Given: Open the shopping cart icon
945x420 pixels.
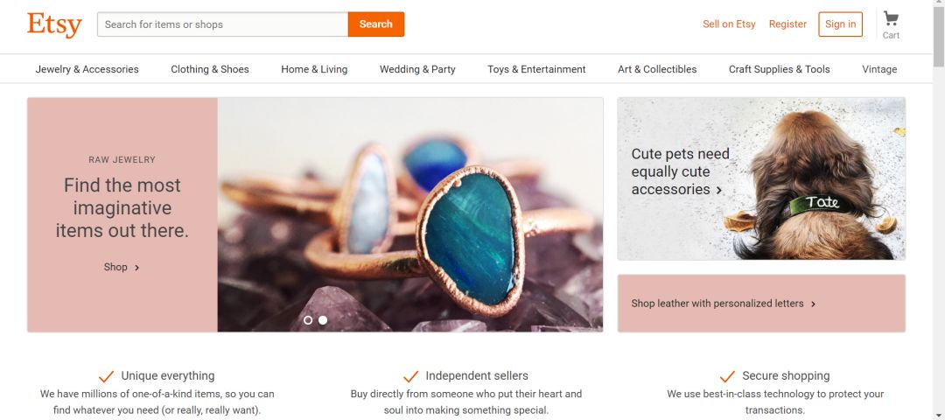Looking at the screenshot, I should pyautogui.click(x=891, y=19).
